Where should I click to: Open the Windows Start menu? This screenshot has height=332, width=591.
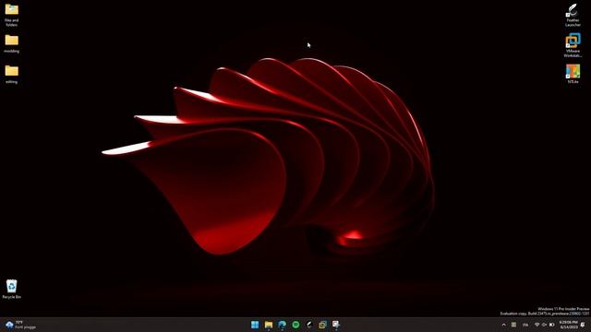[255, 325]
